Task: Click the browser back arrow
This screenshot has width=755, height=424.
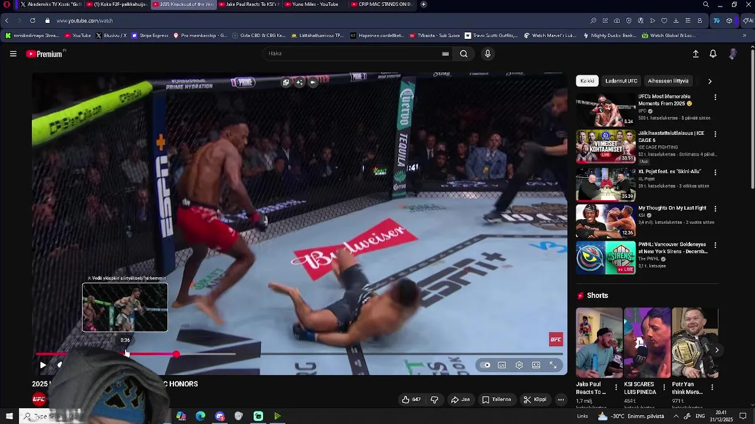Action: click(x=6, y=21)
